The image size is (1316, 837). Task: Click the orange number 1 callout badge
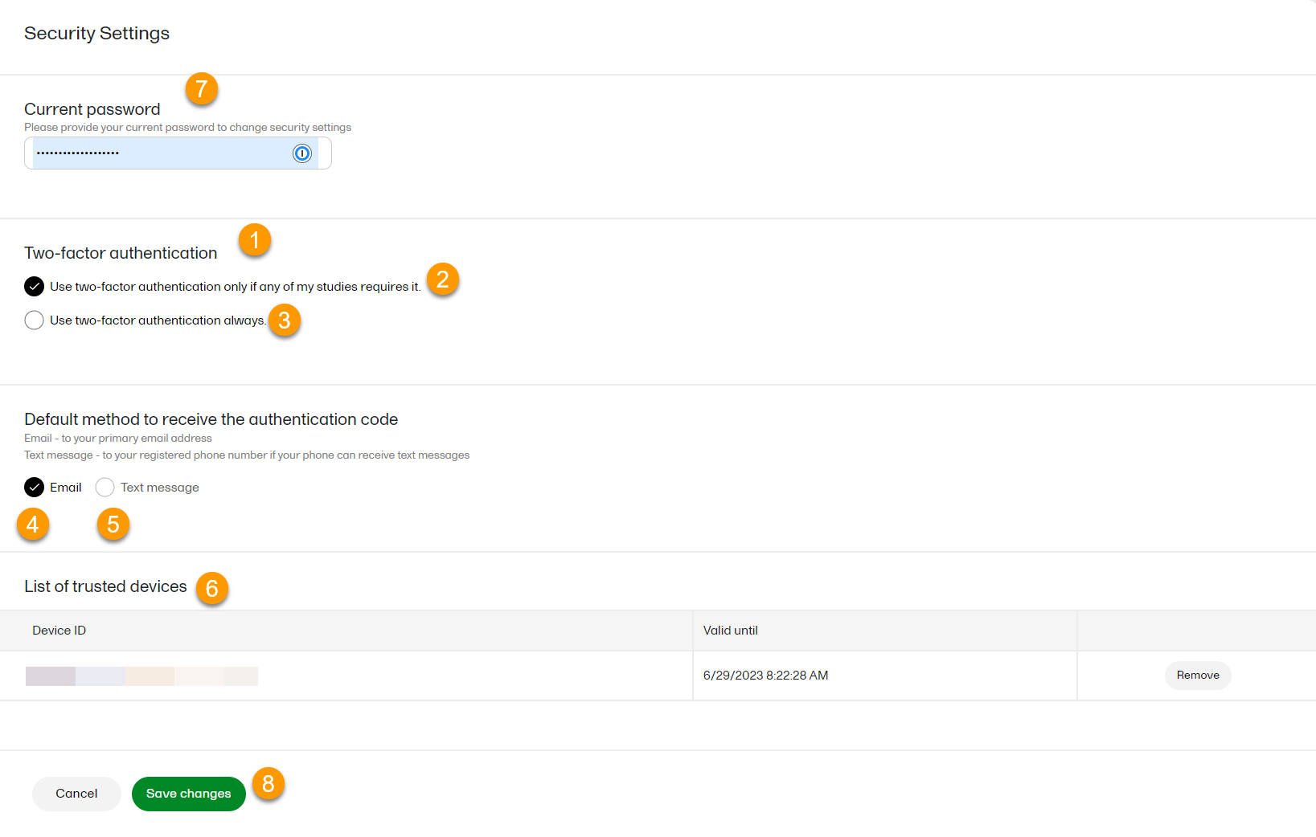pyautogui.click(x=255, y=240)
